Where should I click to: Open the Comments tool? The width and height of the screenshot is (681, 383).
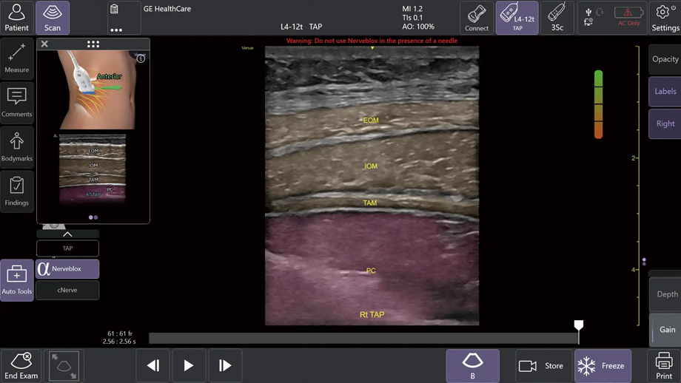pos(16,101)
